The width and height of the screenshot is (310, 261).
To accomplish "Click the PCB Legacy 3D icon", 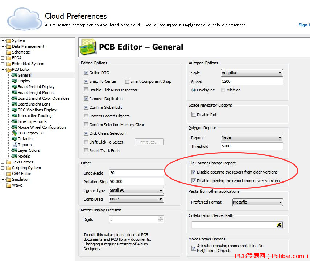I will (15, 133).
